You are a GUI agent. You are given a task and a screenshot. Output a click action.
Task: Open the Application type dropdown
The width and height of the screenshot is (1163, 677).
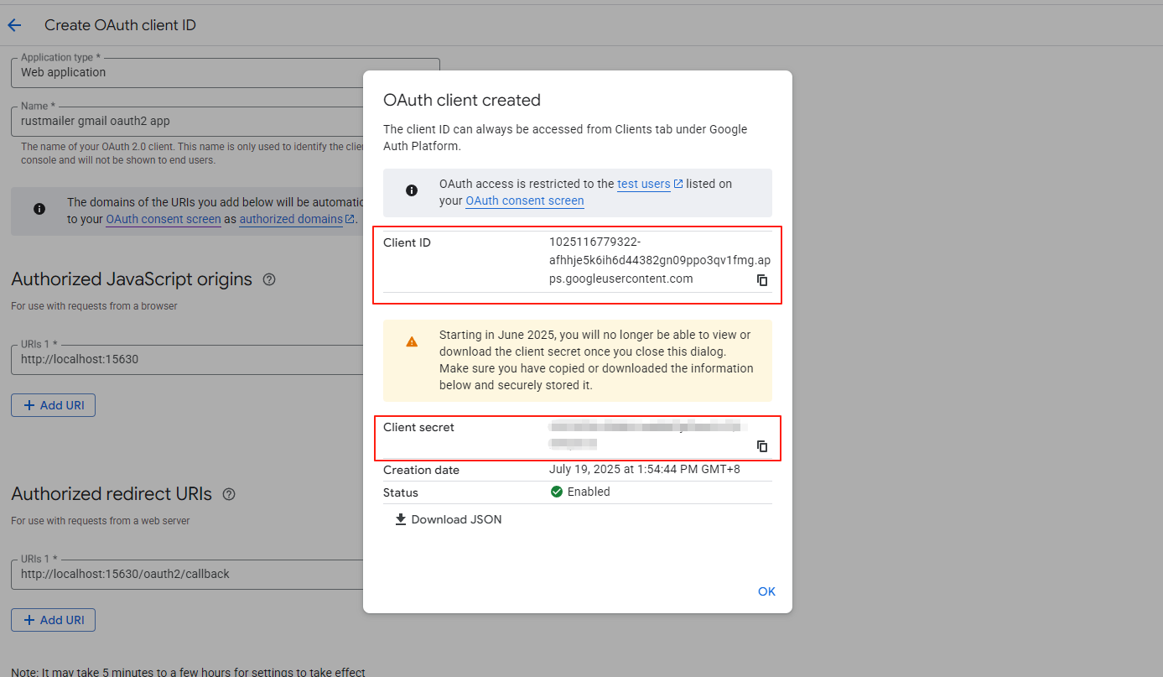coord(226,72)
